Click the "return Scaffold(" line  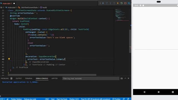coord(21,21)
